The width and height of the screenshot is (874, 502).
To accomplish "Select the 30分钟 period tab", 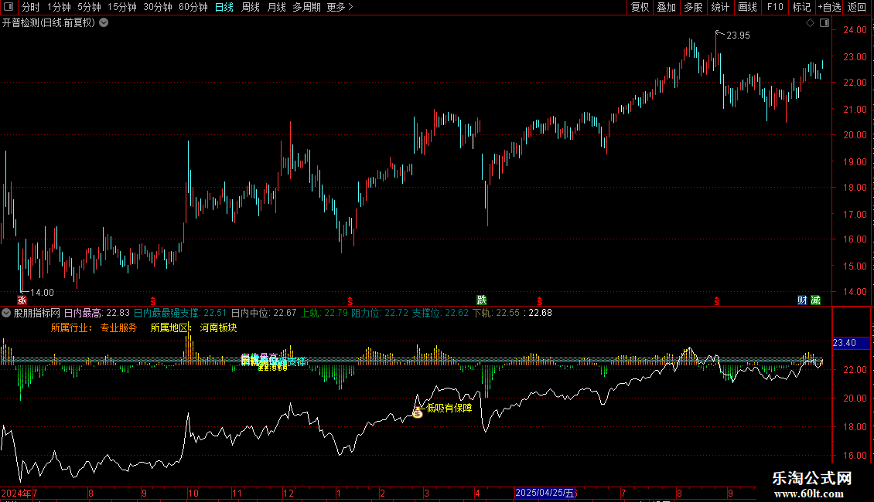I will (x=158, y=7).
